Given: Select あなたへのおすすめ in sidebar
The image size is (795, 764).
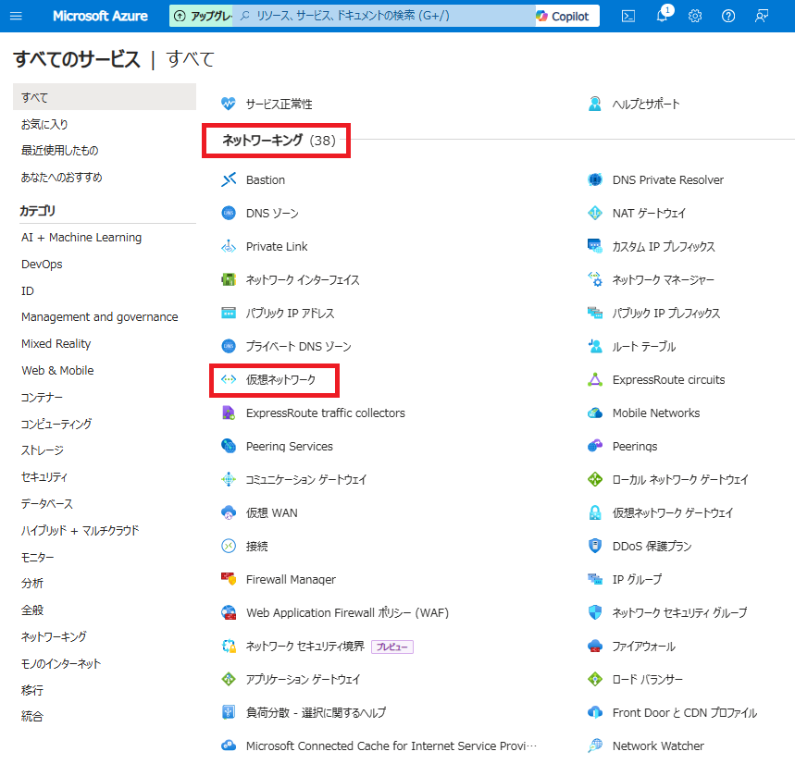Looking at the screenshot, I should click(x=61, y=178).
